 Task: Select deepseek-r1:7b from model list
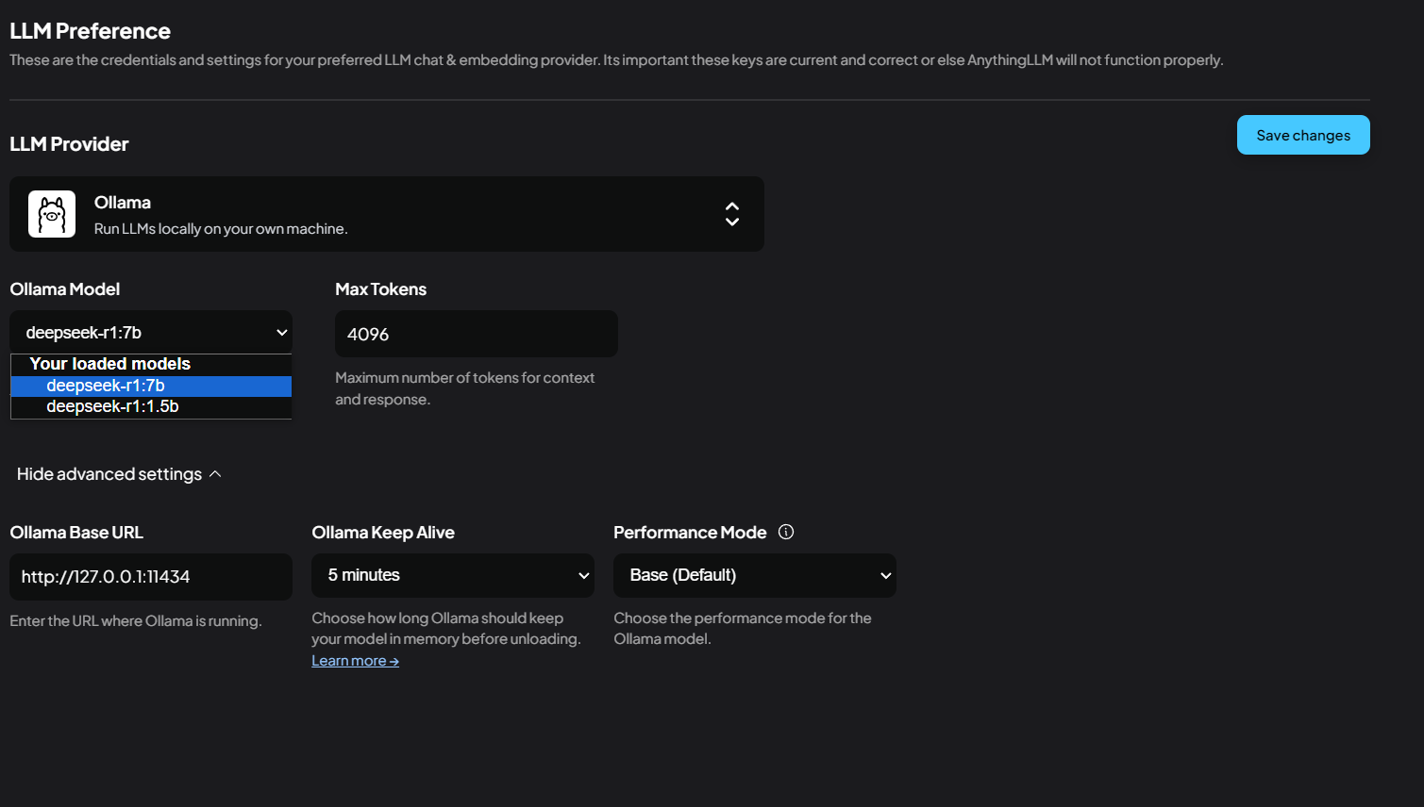pos(106,386)
